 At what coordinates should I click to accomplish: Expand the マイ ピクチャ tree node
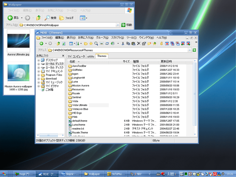[x=39, y=86]
